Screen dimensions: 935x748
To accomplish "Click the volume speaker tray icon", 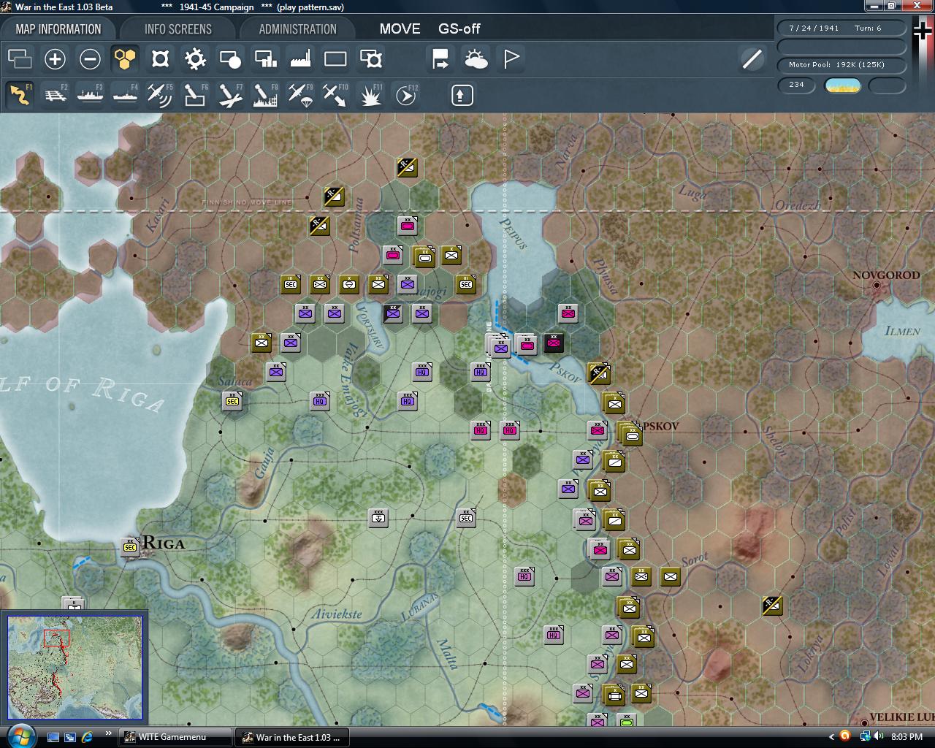I will pos(877,736).
